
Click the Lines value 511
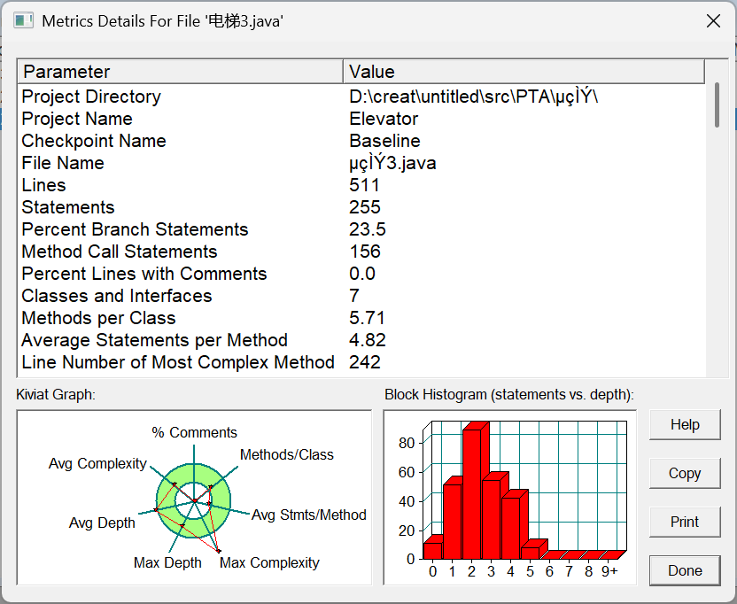(x=364, y=185)
